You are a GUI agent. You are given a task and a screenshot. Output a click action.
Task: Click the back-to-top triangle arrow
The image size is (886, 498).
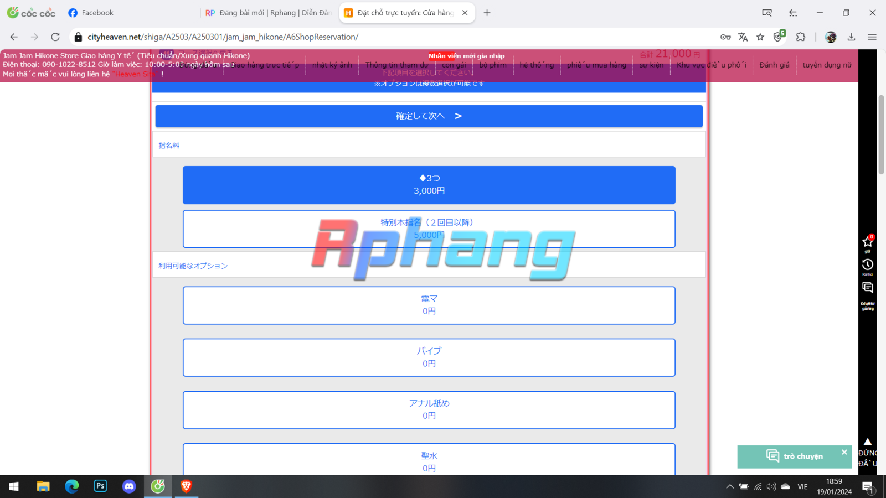(868, 442)
